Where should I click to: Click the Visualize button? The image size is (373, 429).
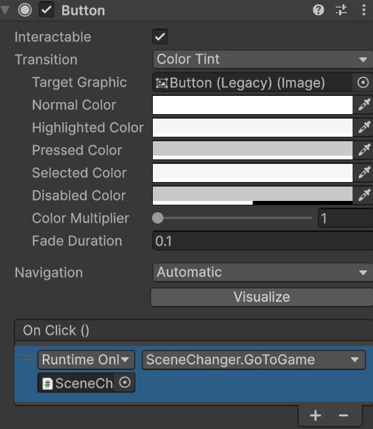pos(262,297)
